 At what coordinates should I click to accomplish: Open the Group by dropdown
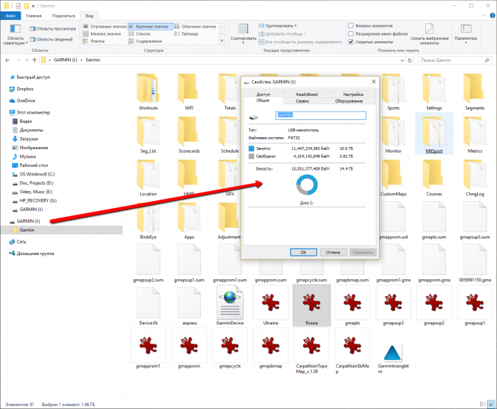pyautogui.click(x=278, y=26)
